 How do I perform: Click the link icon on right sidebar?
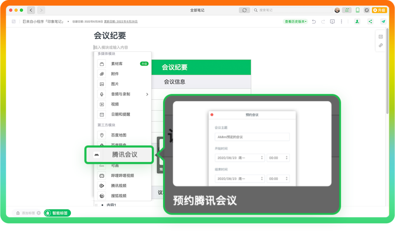coord(381,45)
